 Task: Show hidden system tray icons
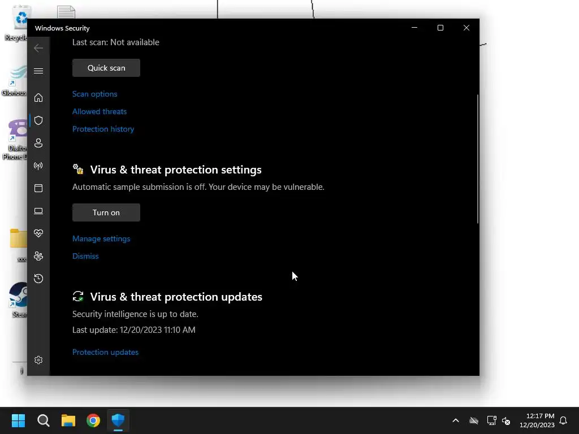click(x=456, y=420)
